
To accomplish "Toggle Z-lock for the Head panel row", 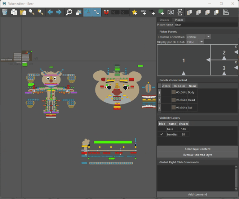I will [166, 100].
